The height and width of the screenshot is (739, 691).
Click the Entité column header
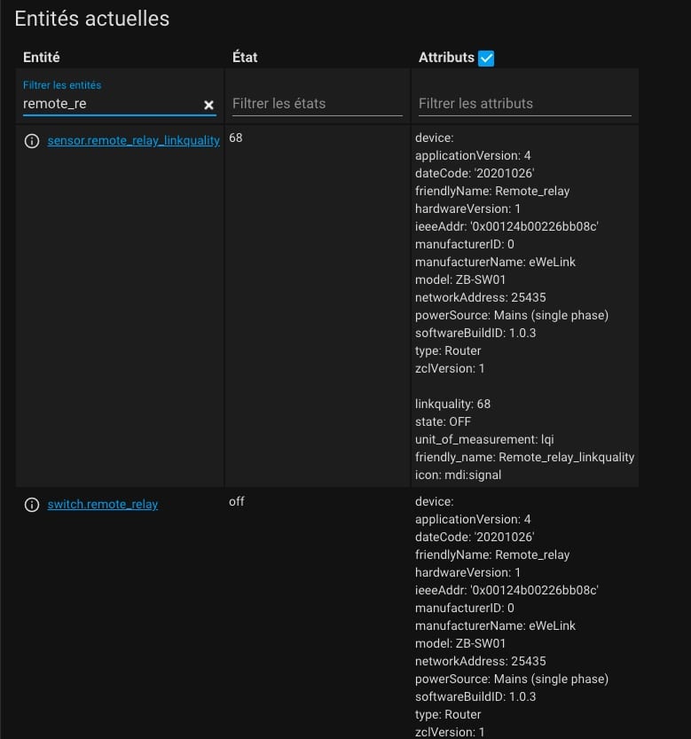pos(42,58)
